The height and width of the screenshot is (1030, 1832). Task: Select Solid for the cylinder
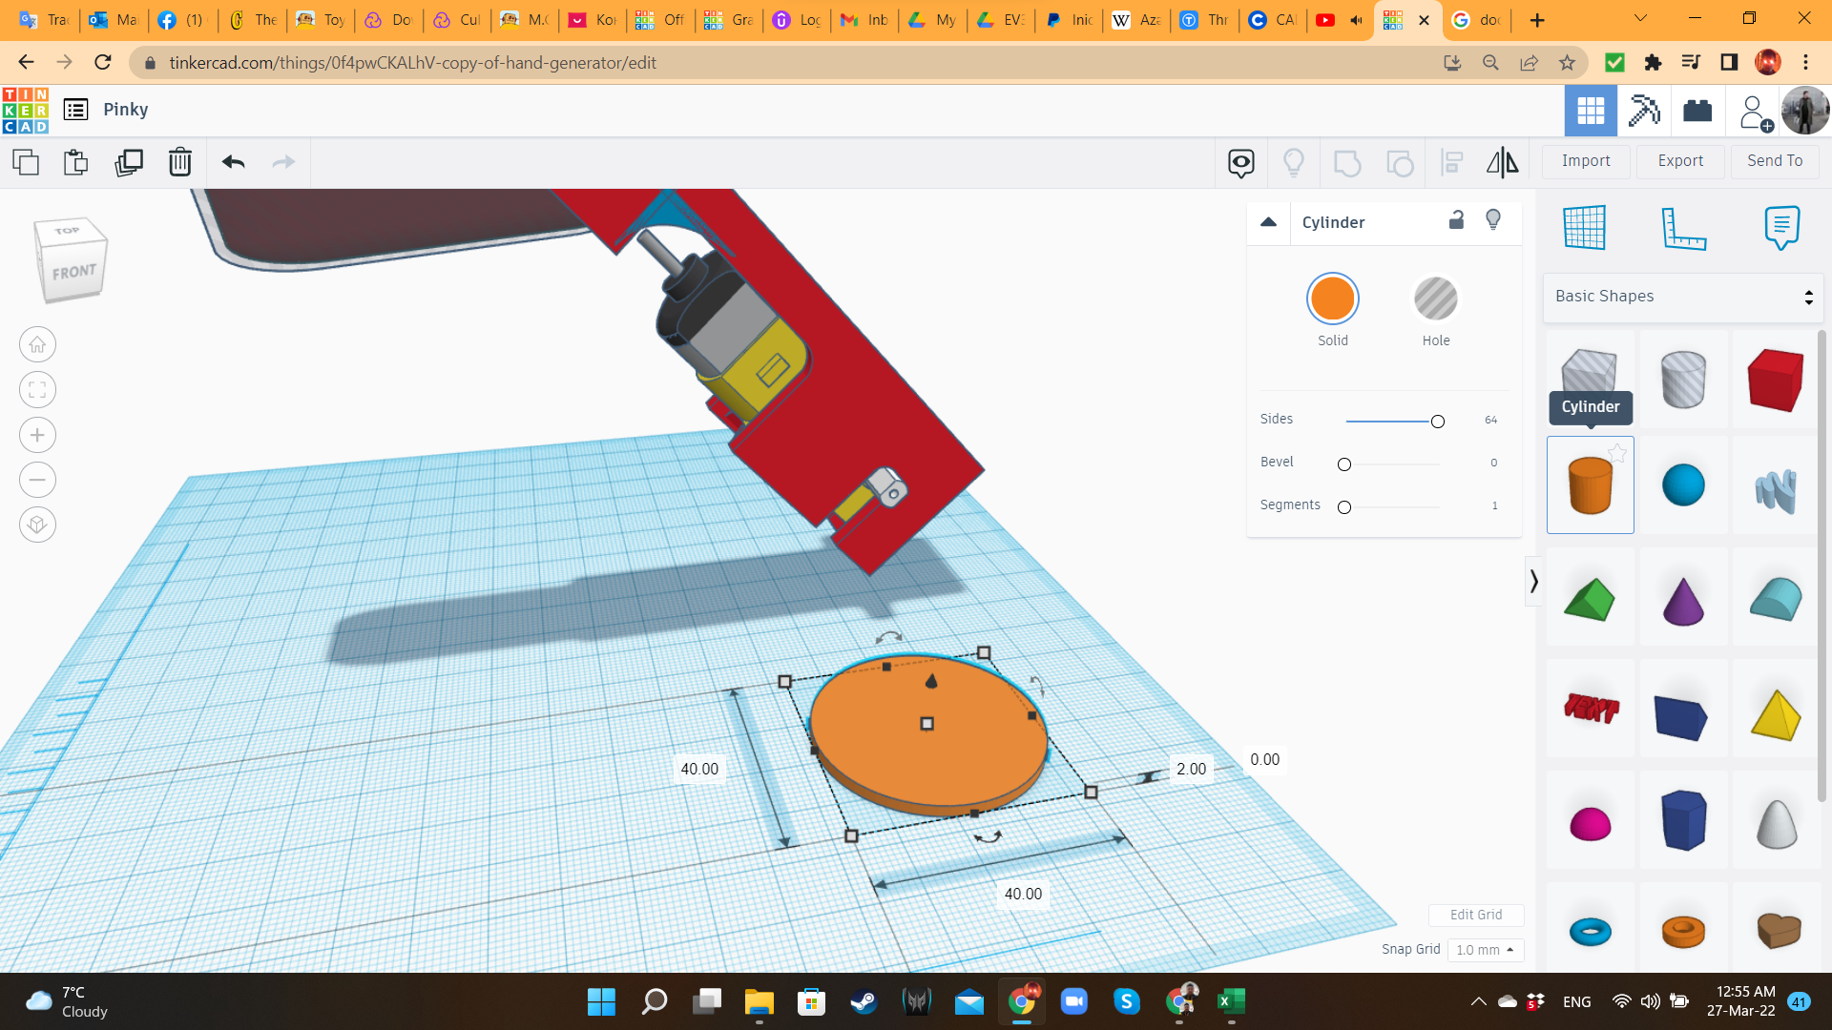click(1332, 299)
